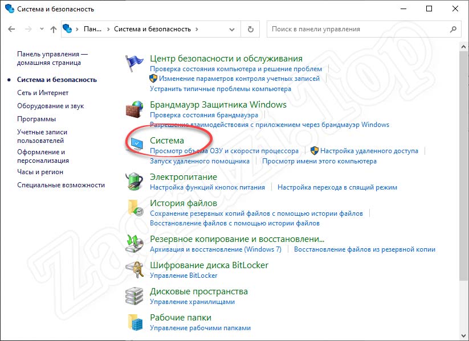Open Power Options via the power meter icon
Screen dimensions: 469x341
tap(134, 180)
